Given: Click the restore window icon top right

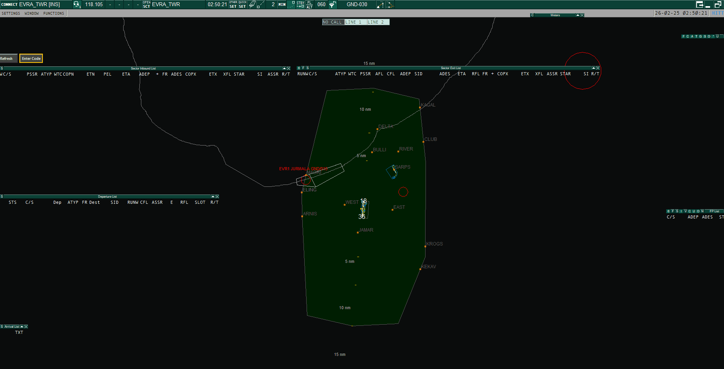Looking at the screenshot, I should pyautogui.click(x=718, y=4).
